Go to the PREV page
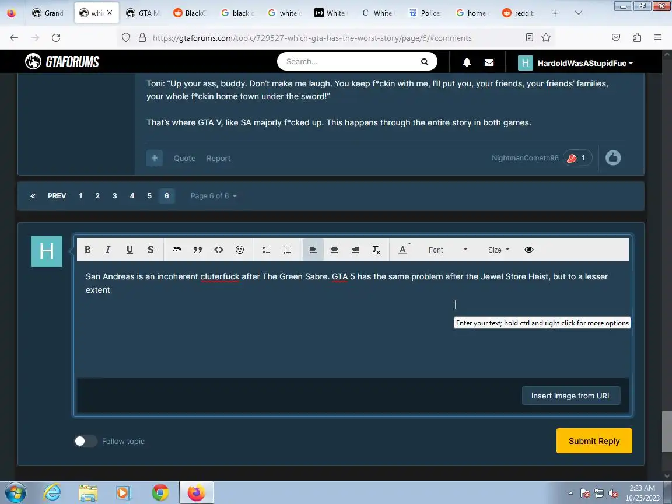The width and height of the screenshot is (672, 504). (57, 196)
